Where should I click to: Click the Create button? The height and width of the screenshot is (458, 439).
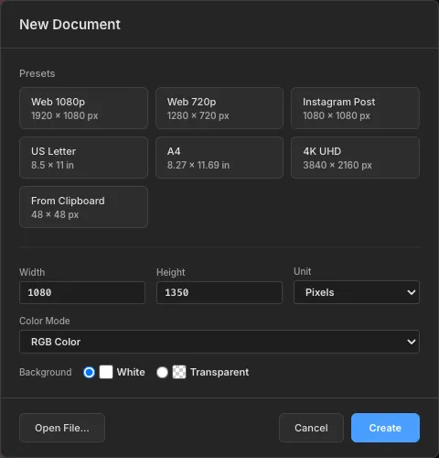point(385,428)
